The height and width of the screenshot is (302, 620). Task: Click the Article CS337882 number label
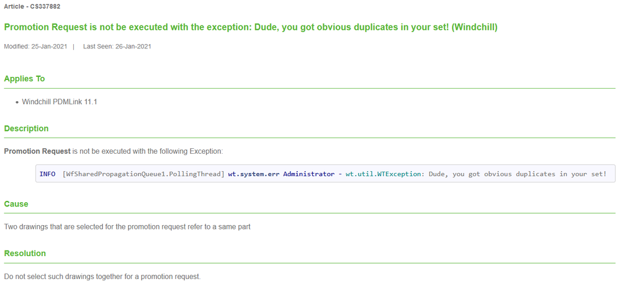point(32,6)
